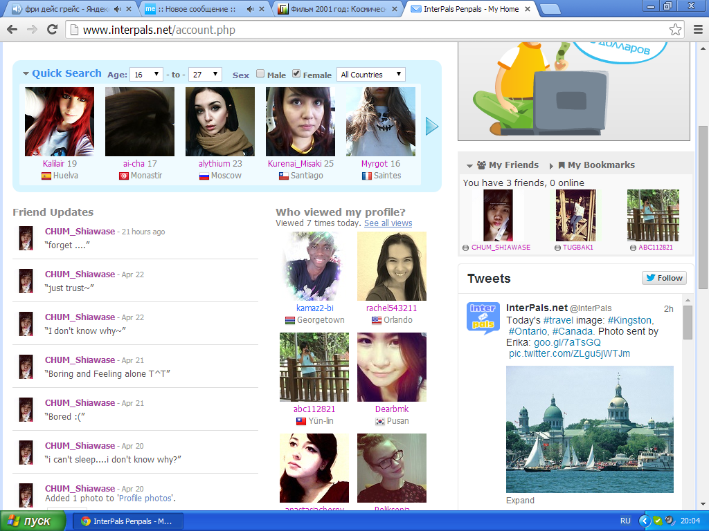Switch to Фильм 2001 год tab
Viewport: 709px width, 531px height.
(338, 9)
